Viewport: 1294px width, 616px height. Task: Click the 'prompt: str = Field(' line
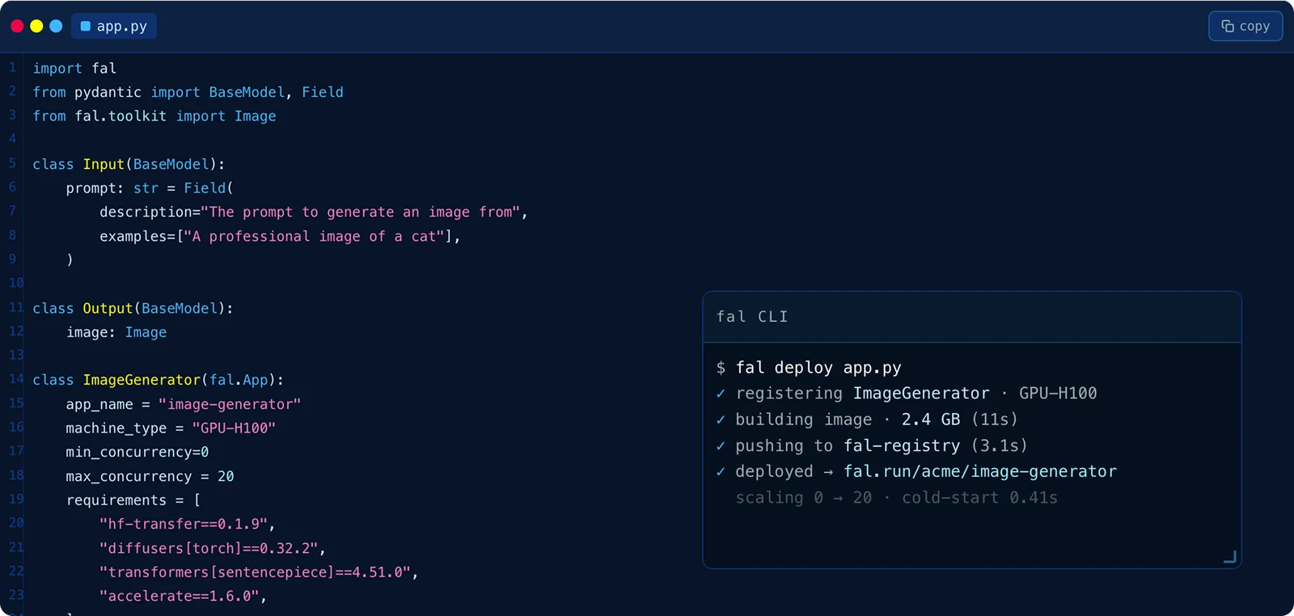[x=150, y=188]
